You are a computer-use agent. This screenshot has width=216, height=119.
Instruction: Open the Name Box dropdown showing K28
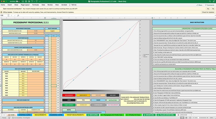(8, 15)
